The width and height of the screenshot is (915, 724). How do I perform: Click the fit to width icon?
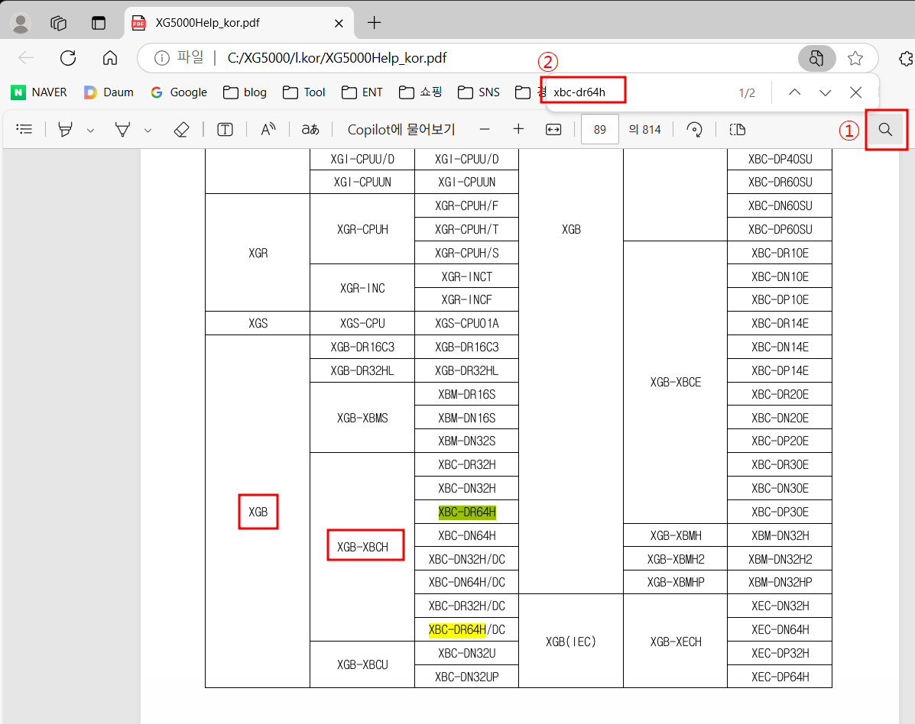click(553, 129)
